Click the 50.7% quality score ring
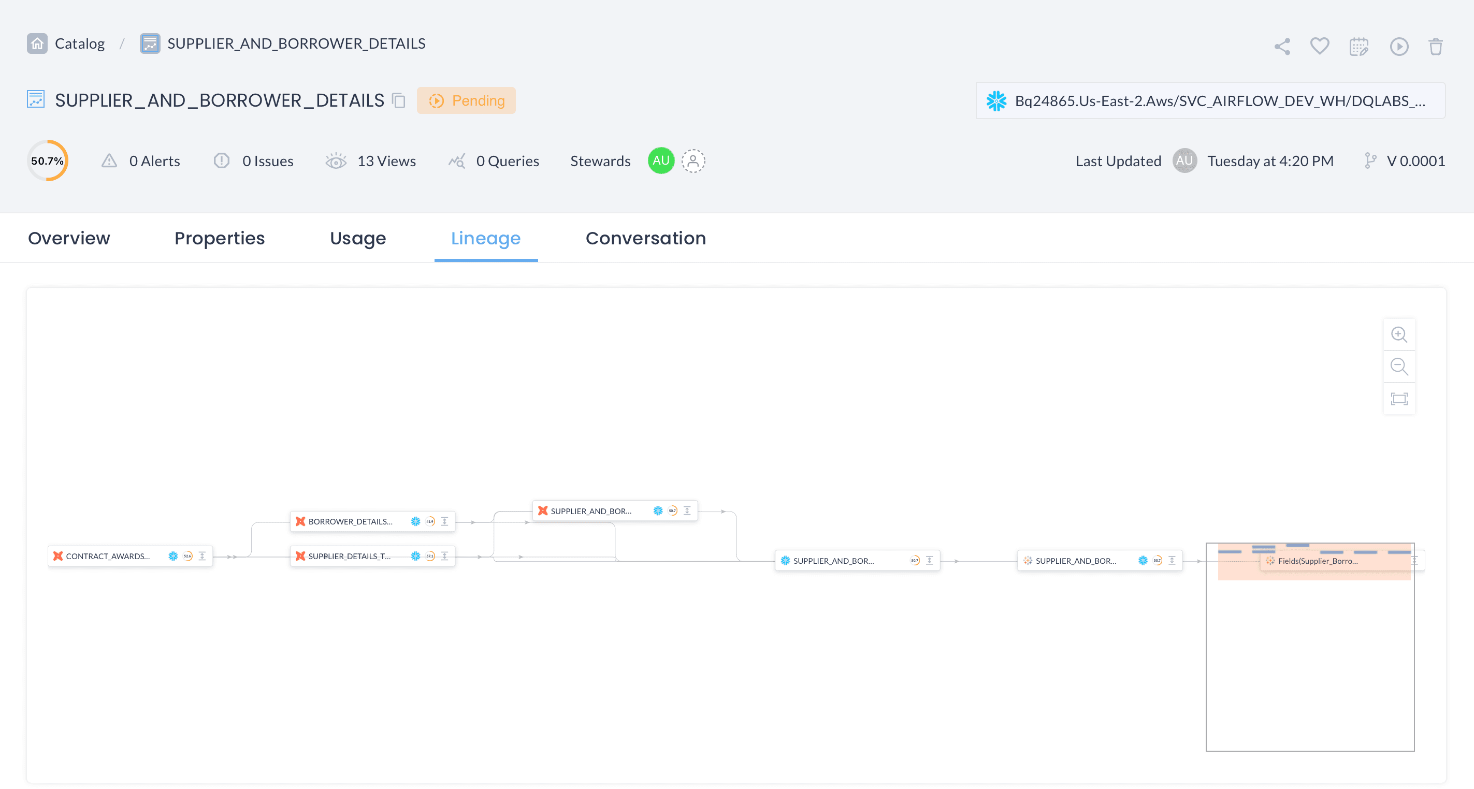Screen dimensions: 1474x789 tap(48, 161)
